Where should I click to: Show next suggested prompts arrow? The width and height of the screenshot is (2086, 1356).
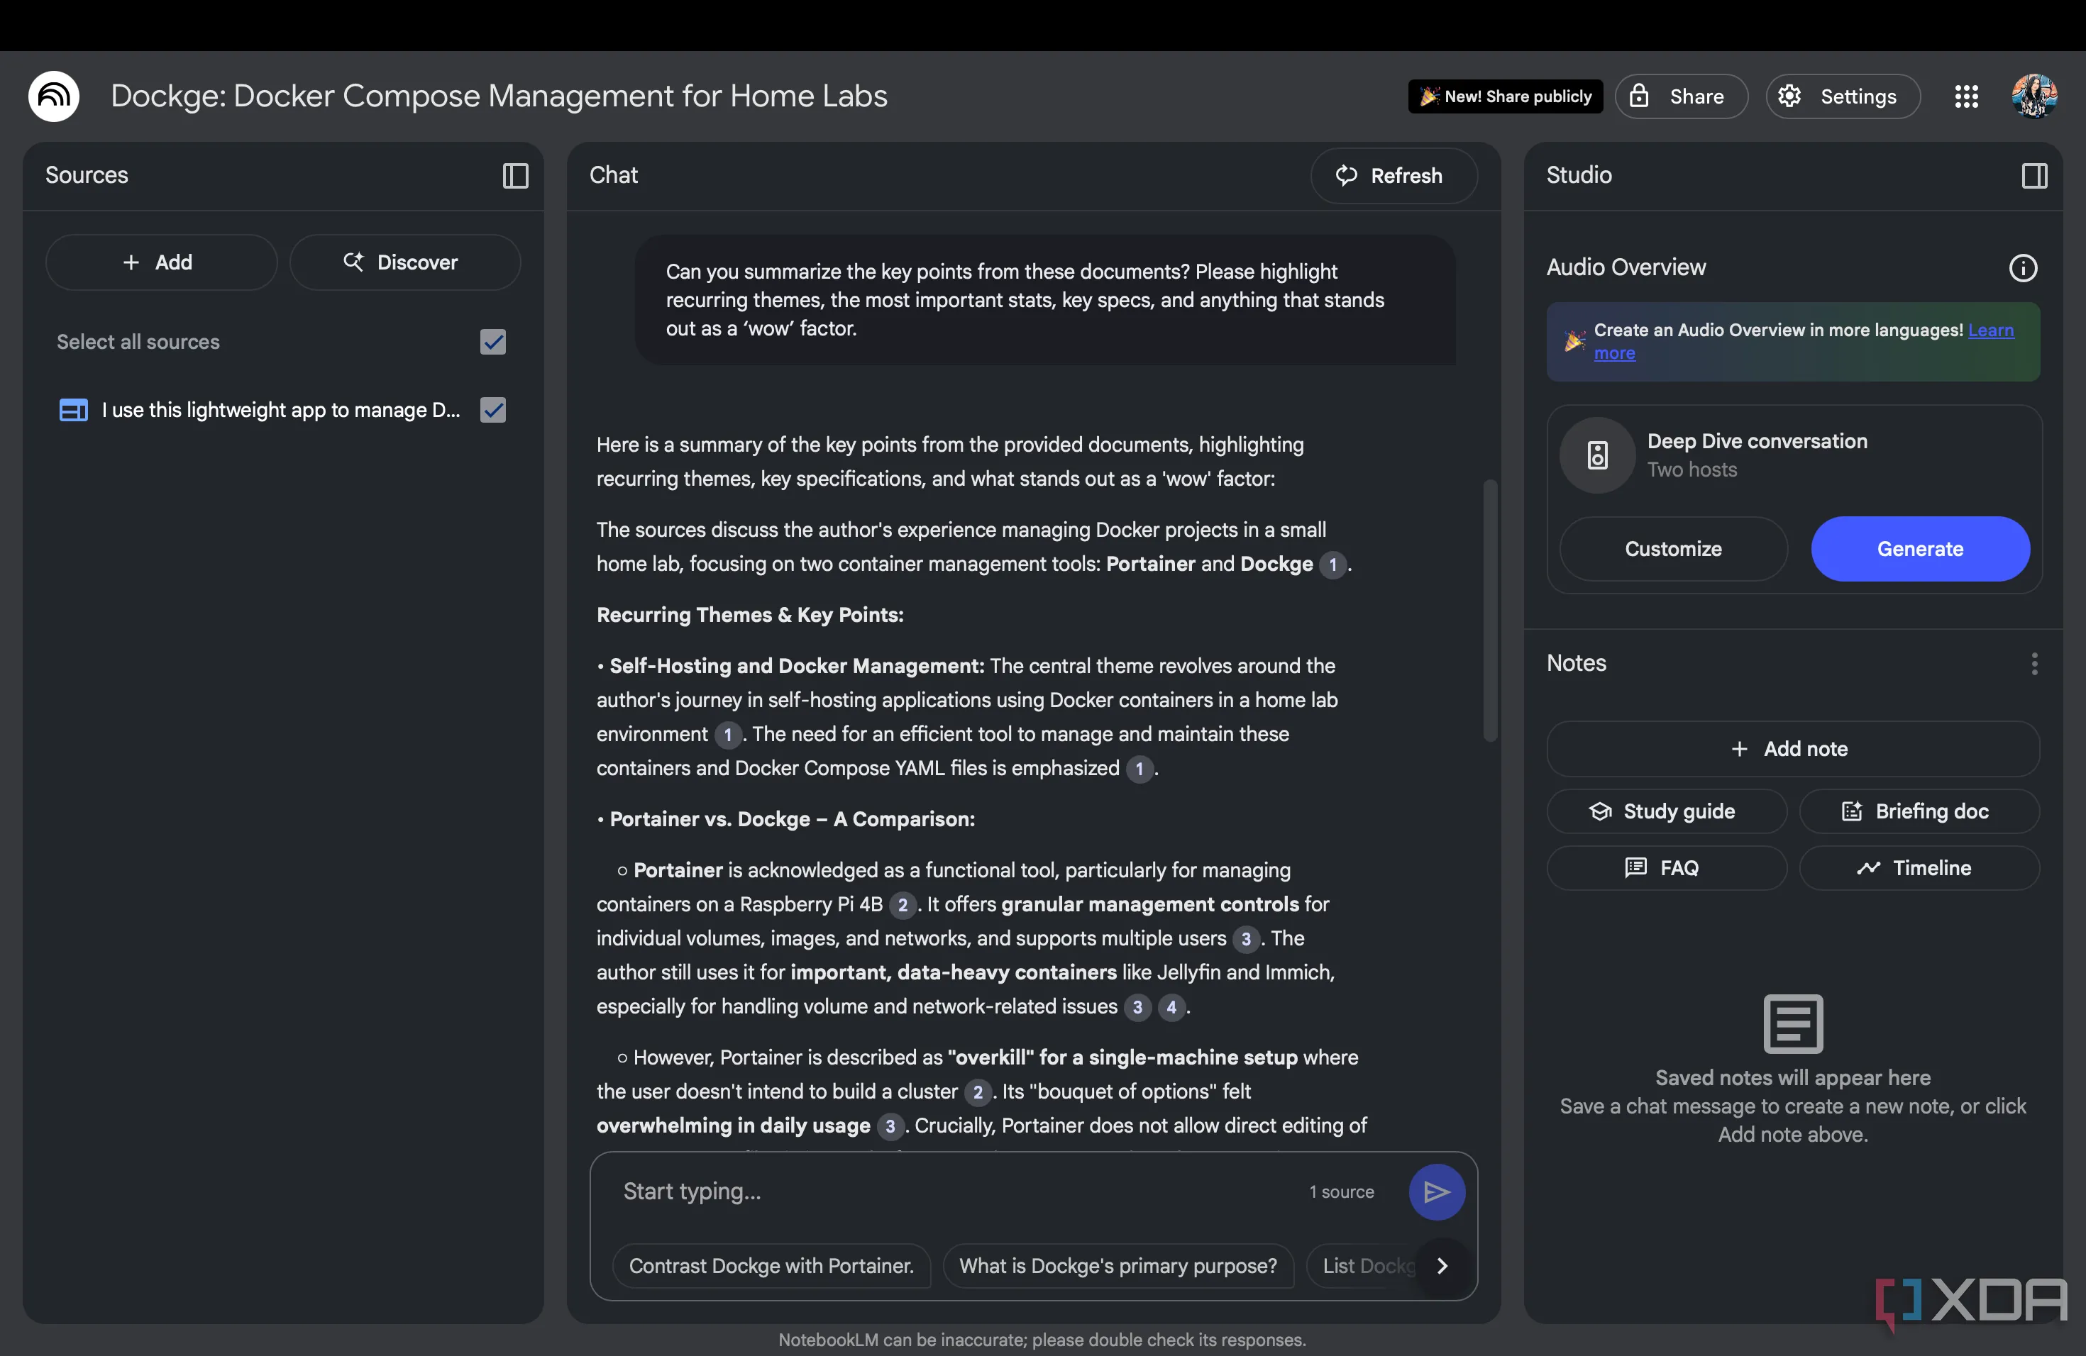[1442, 1266]
